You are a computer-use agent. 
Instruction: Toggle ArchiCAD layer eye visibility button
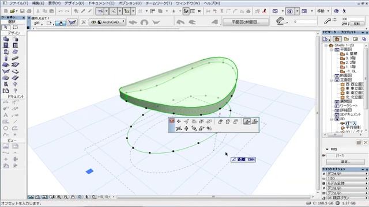click(x=93, y=22)
